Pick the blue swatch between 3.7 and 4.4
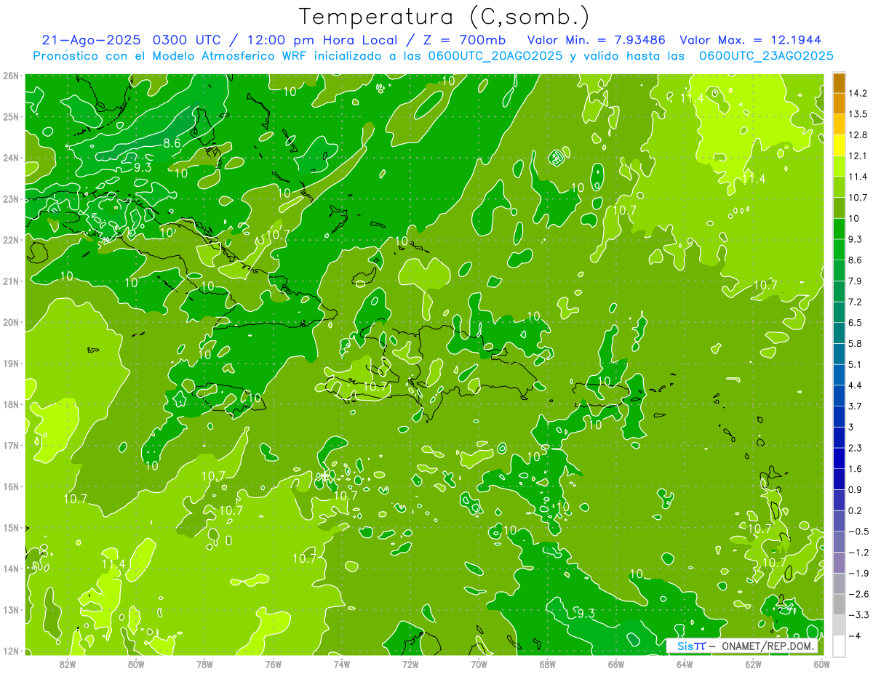The height and width of the screenshot is (674, 873). tap(839, 395)
